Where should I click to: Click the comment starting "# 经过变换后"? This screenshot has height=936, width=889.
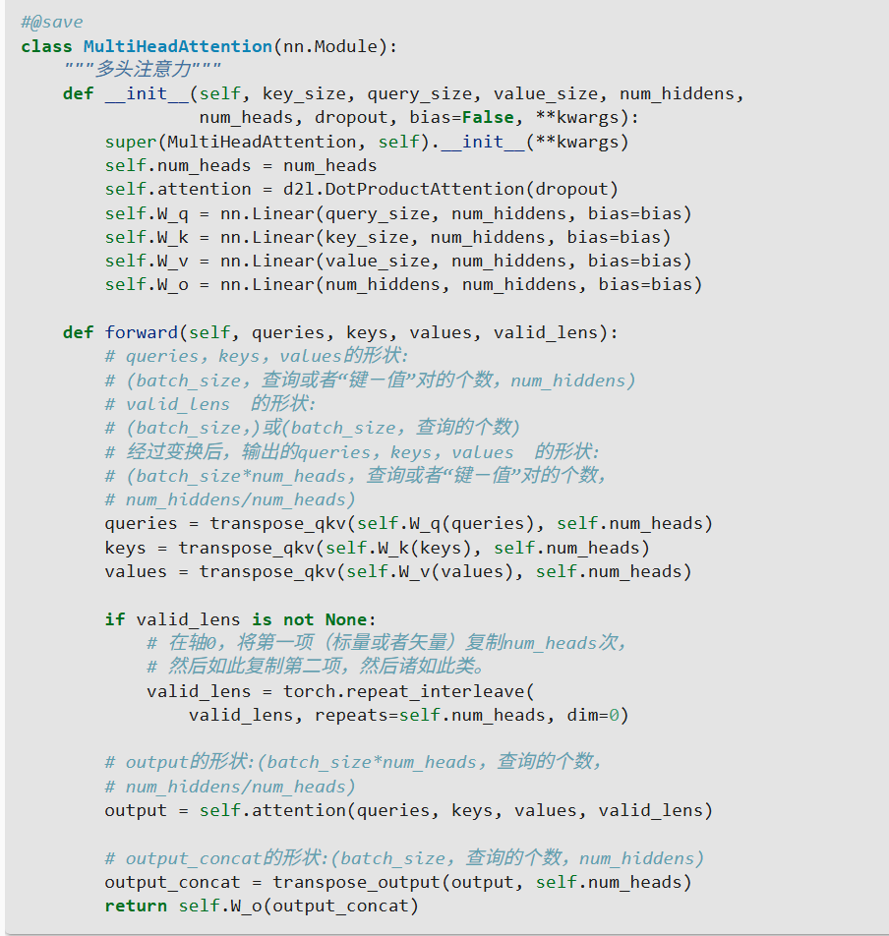click(x=352, y=451)
